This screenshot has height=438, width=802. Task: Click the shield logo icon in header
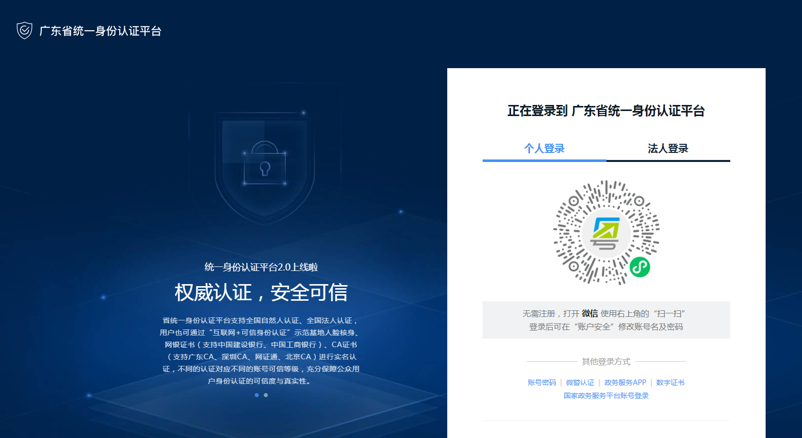tap(24, 31)
